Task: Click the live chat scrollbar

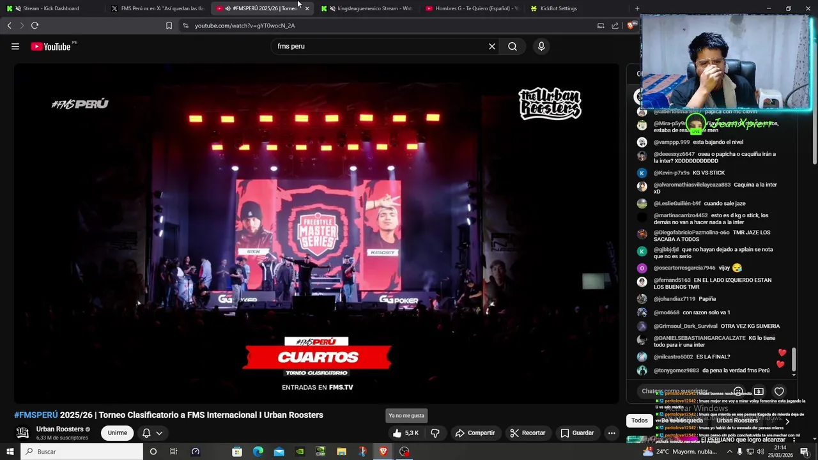Action: (x=794, y=360)
